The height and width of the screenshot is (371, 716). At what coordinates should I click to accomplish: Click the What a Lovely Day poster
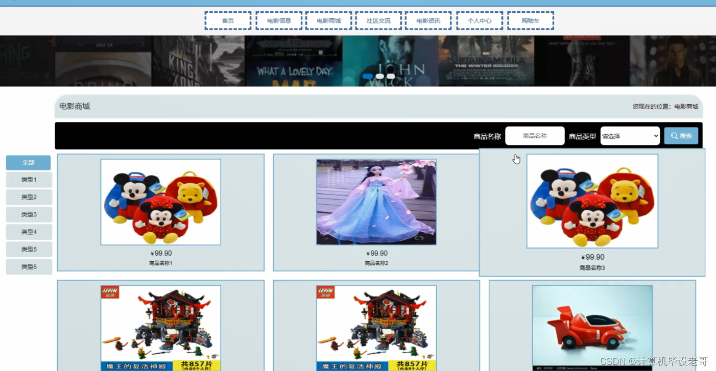pyautogui.click(x=294, y=61)
